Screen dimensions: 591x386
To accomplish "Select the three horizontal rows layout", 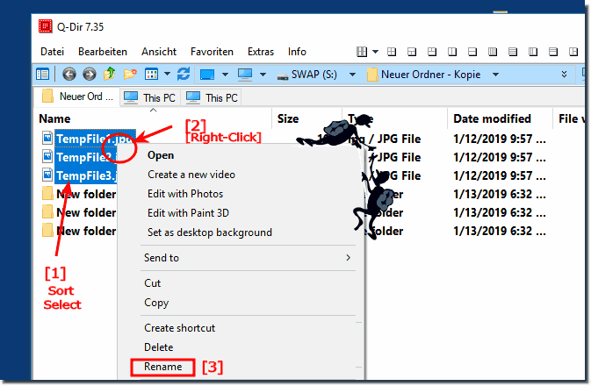I will coord(553,52).
